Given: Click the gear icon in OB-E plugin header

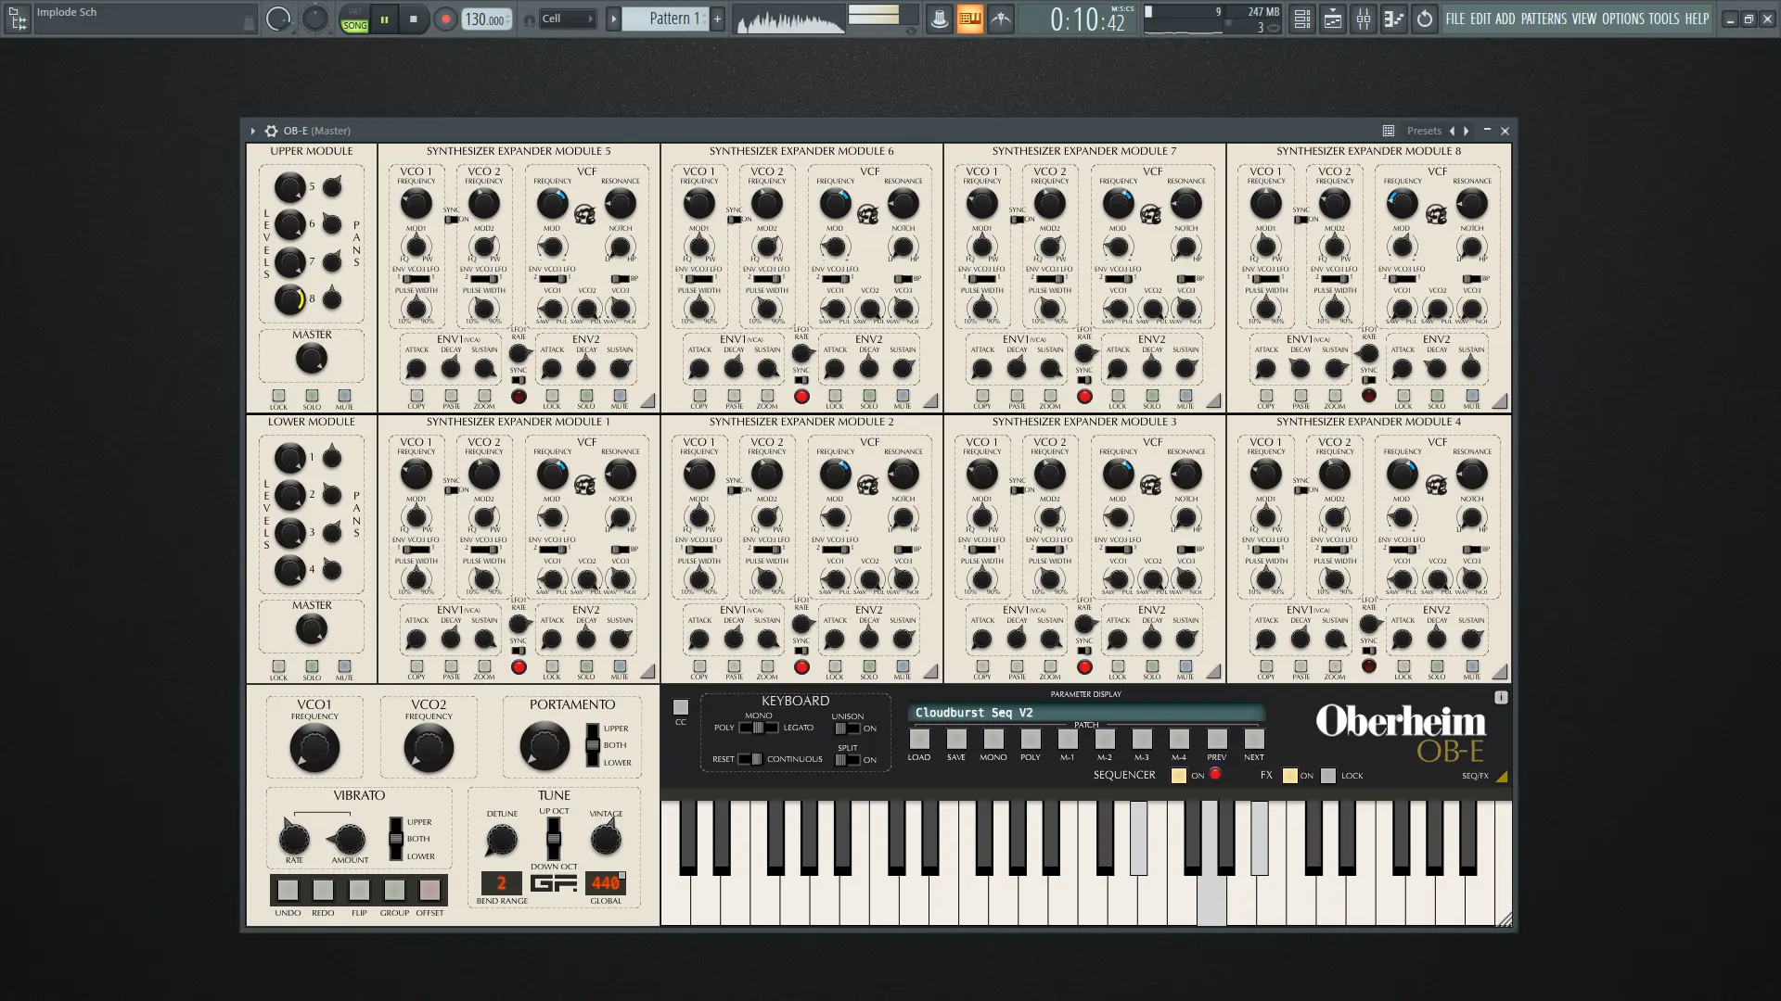Looking at the screenshot, I should coord(271,131).
